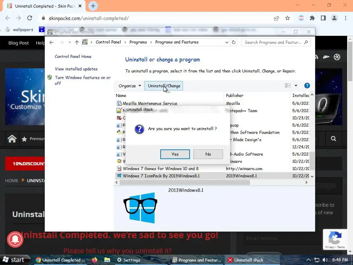
Task: Open the Chrome profile avatar
Action: pos(334,18)
